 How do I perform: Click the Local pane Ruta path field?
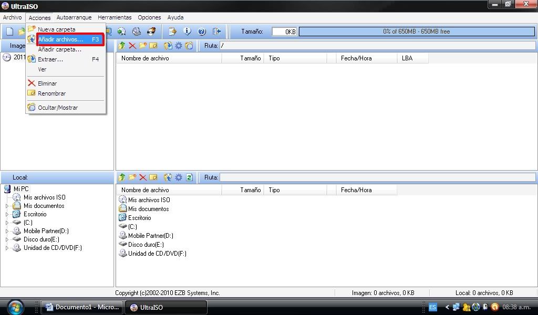click(x=377, y=177)
